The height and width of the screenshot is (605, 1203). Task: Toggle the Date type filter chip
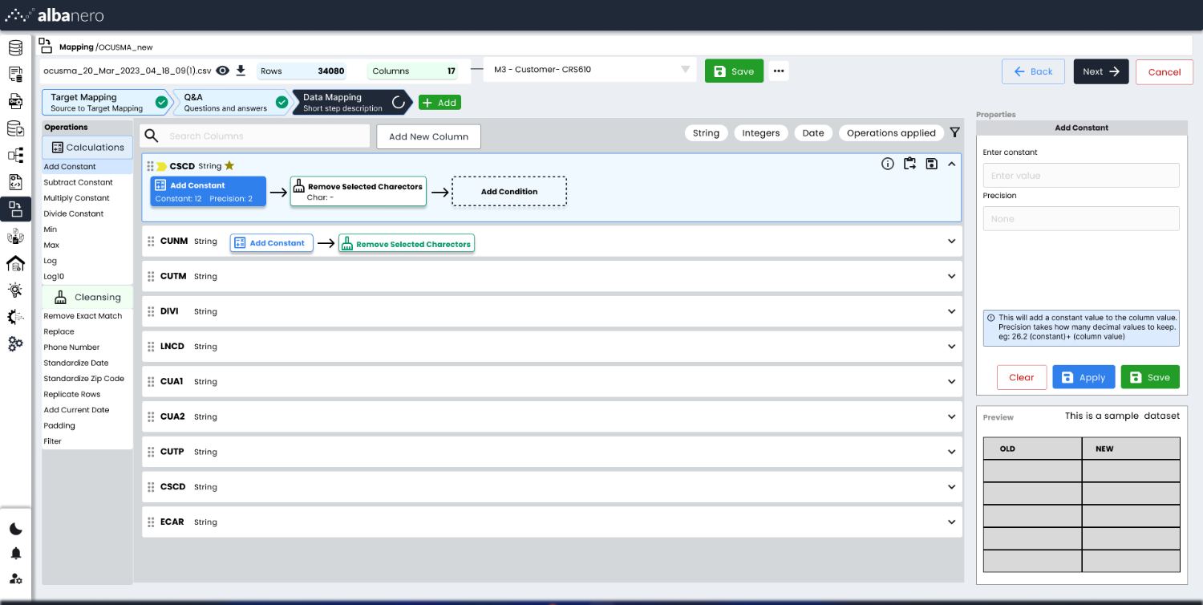813,133
